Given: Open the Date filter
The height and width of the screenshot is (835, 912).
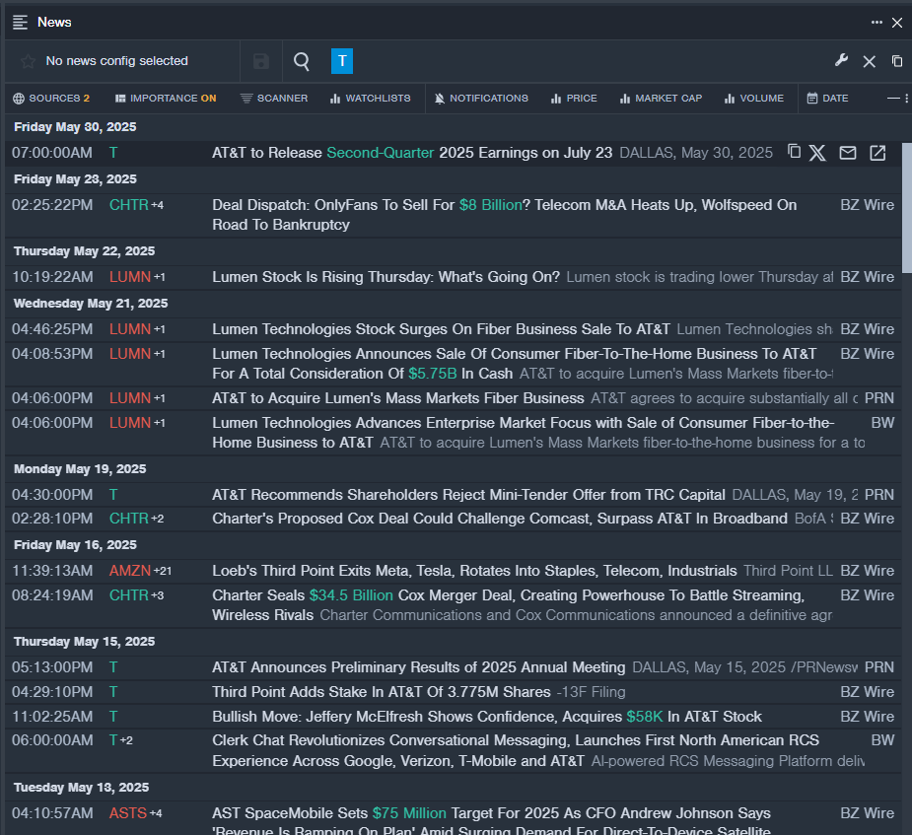Looking at the screenshot, I should [x=827, y=99].
